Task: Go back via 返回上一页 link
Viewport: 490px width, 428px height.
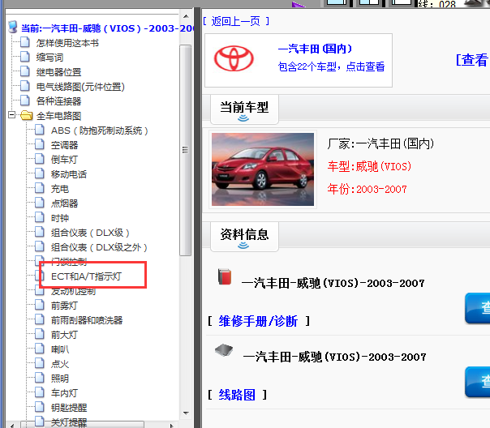Action: pos(236,21)
